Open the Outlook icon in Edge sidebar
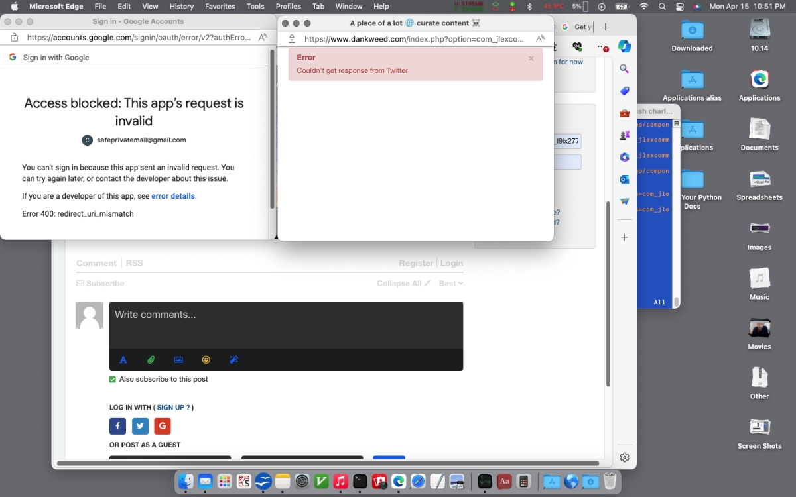Image resolution: width=796 pixels, height=497 pixels. [624, 180]
